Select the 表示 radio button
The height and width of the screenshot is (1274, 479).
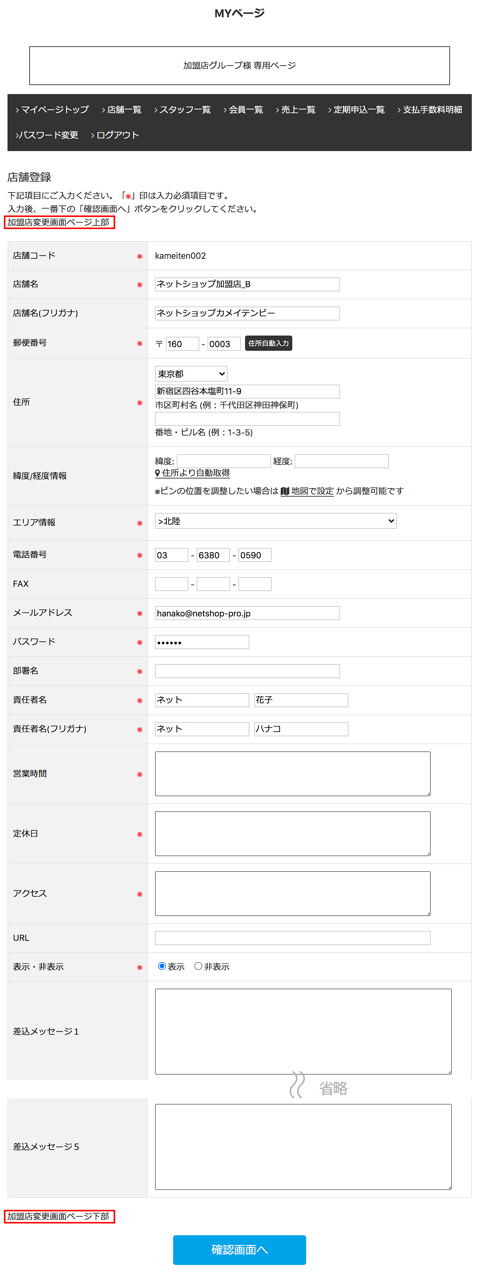(161, 966)
